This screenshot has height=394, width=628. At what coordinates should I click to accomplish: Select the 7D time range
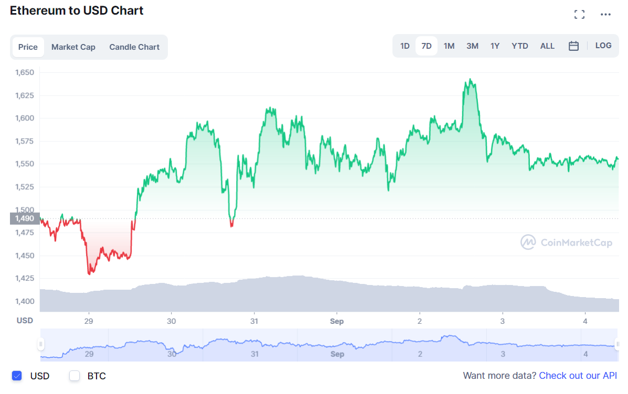(x=427, y=46)
